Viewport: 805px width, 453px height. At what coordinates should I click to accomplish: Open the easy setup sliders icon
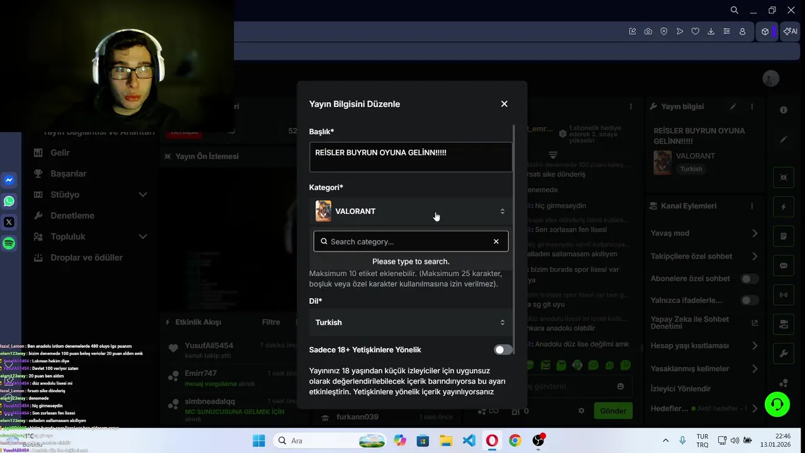(726, 31)
